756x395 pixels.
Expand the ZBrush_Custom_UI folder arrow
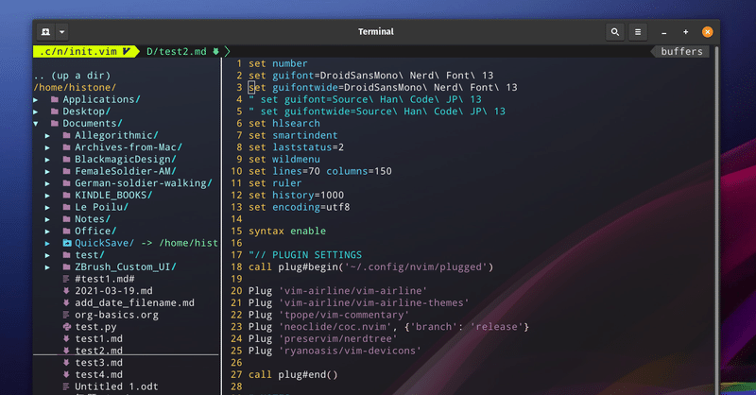(x=47, y=267)
